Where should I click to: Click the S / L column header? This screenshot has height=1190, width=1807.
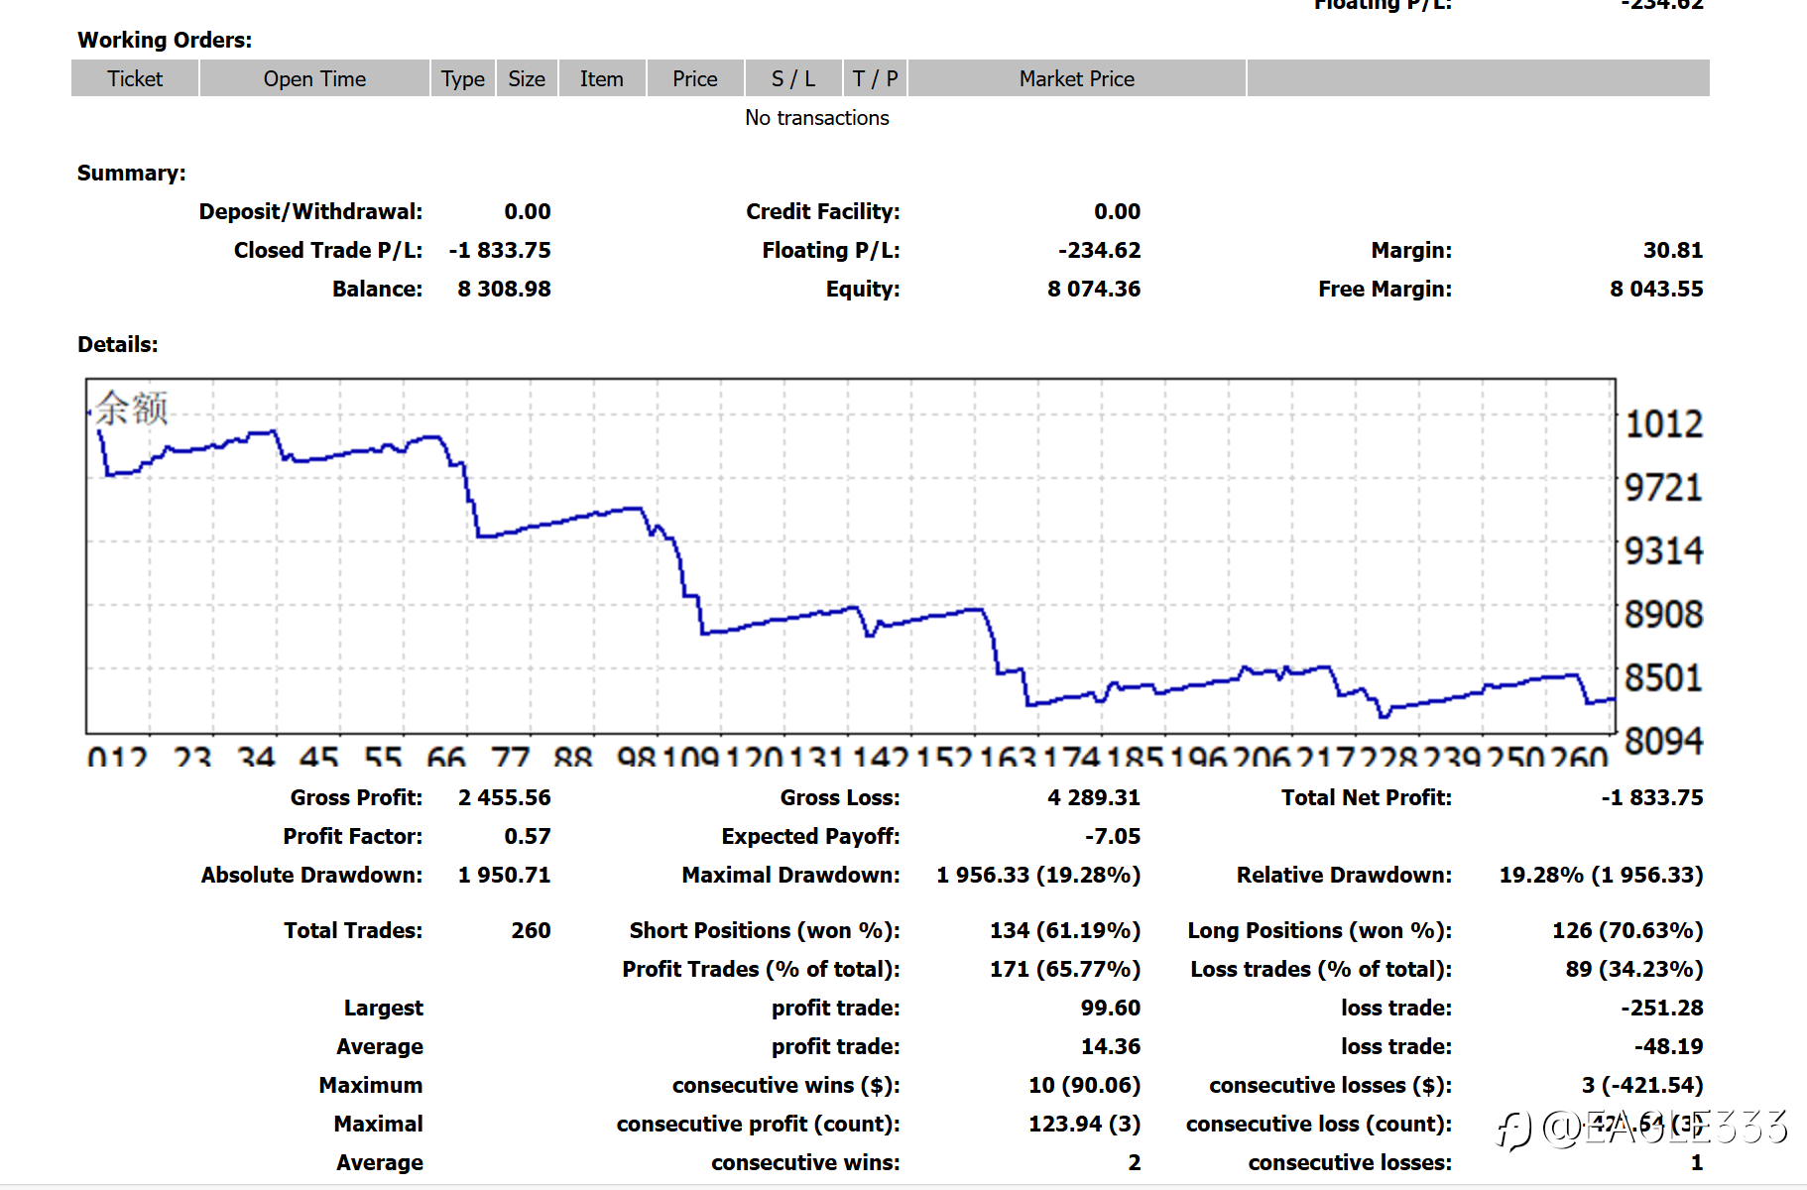click(x=793, y=78)
